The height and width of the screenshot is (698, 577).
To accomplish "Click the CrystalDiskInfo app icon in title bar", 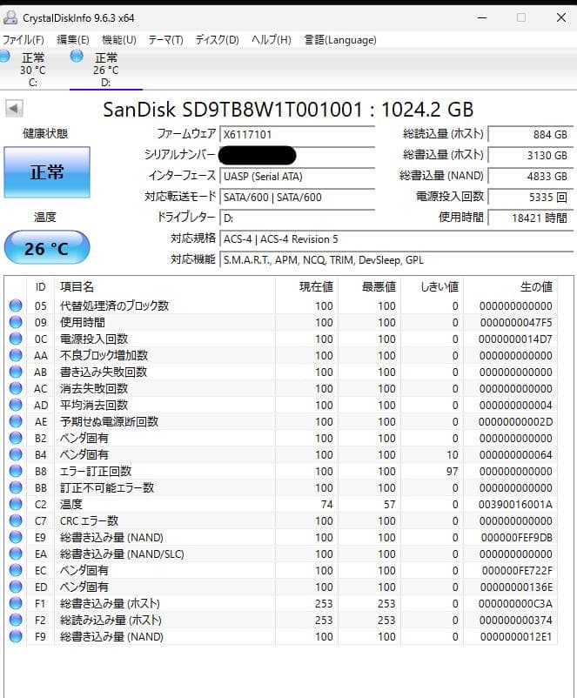I will [10, 17].
